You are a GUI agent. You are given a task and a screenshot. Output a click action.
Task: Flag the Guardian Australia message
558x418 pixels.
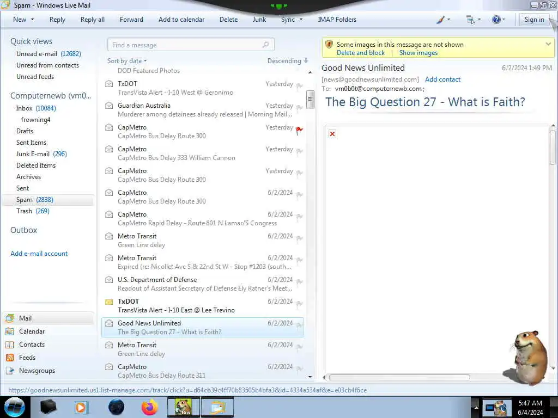[x=299, y=107]
